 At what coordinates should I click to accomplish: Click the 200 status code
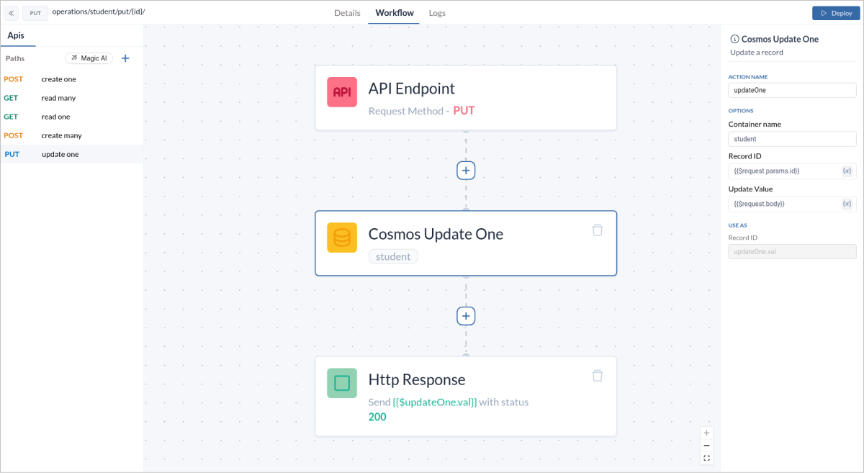pos(377,417)
